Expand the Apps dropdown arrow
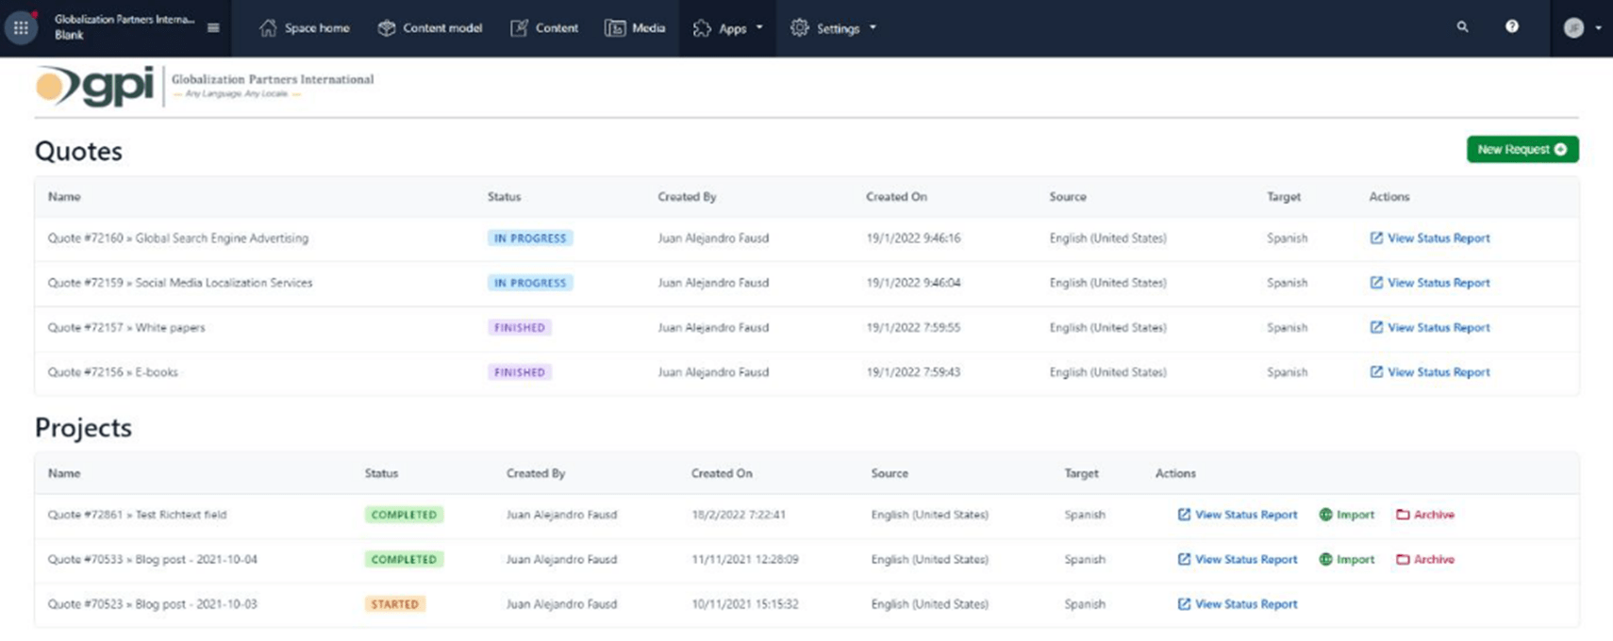Viewport: 1613px width, 641px height. (759, 27)
